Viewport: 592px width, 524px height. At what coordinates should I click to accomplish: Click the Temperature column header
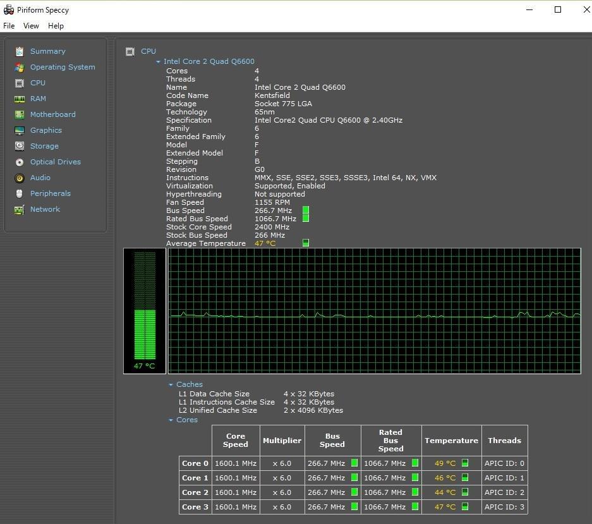click(x=452, y=441)
